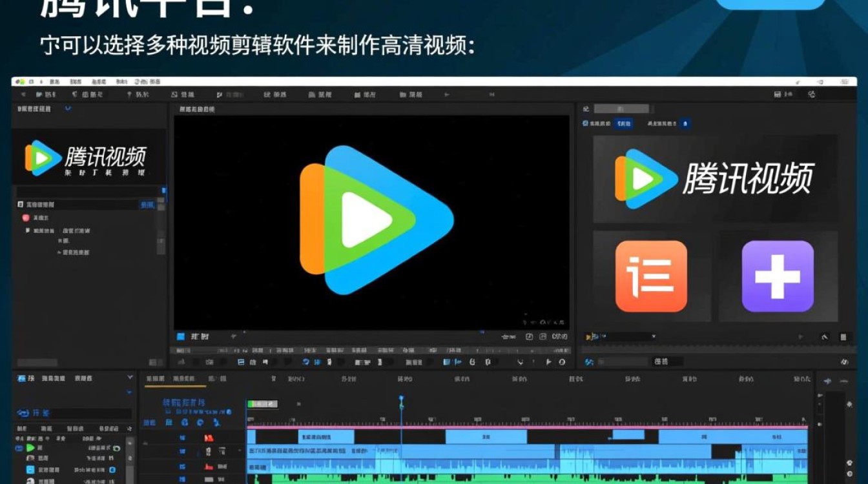Click the blue loop icon in transport controls
The image size is (868, 484).
[306, 362]
